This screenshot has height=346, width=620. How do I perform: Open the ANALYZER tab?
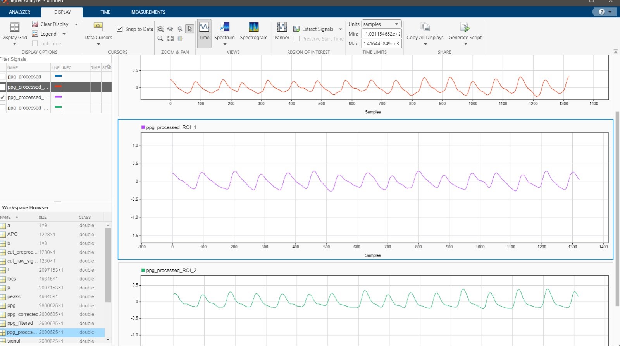coord(19,12)
